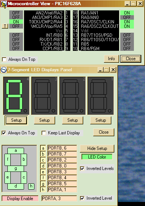Image resolution: width=145 pixels, height=206 pixels.
Task: Click the 'h' decimal point segment in diagram
Action: (31, 186)
